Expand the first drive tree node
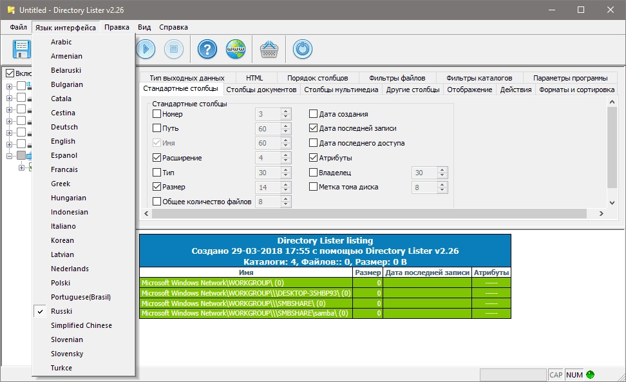Viewport: 626px width, 382px height. click(9, 86)
